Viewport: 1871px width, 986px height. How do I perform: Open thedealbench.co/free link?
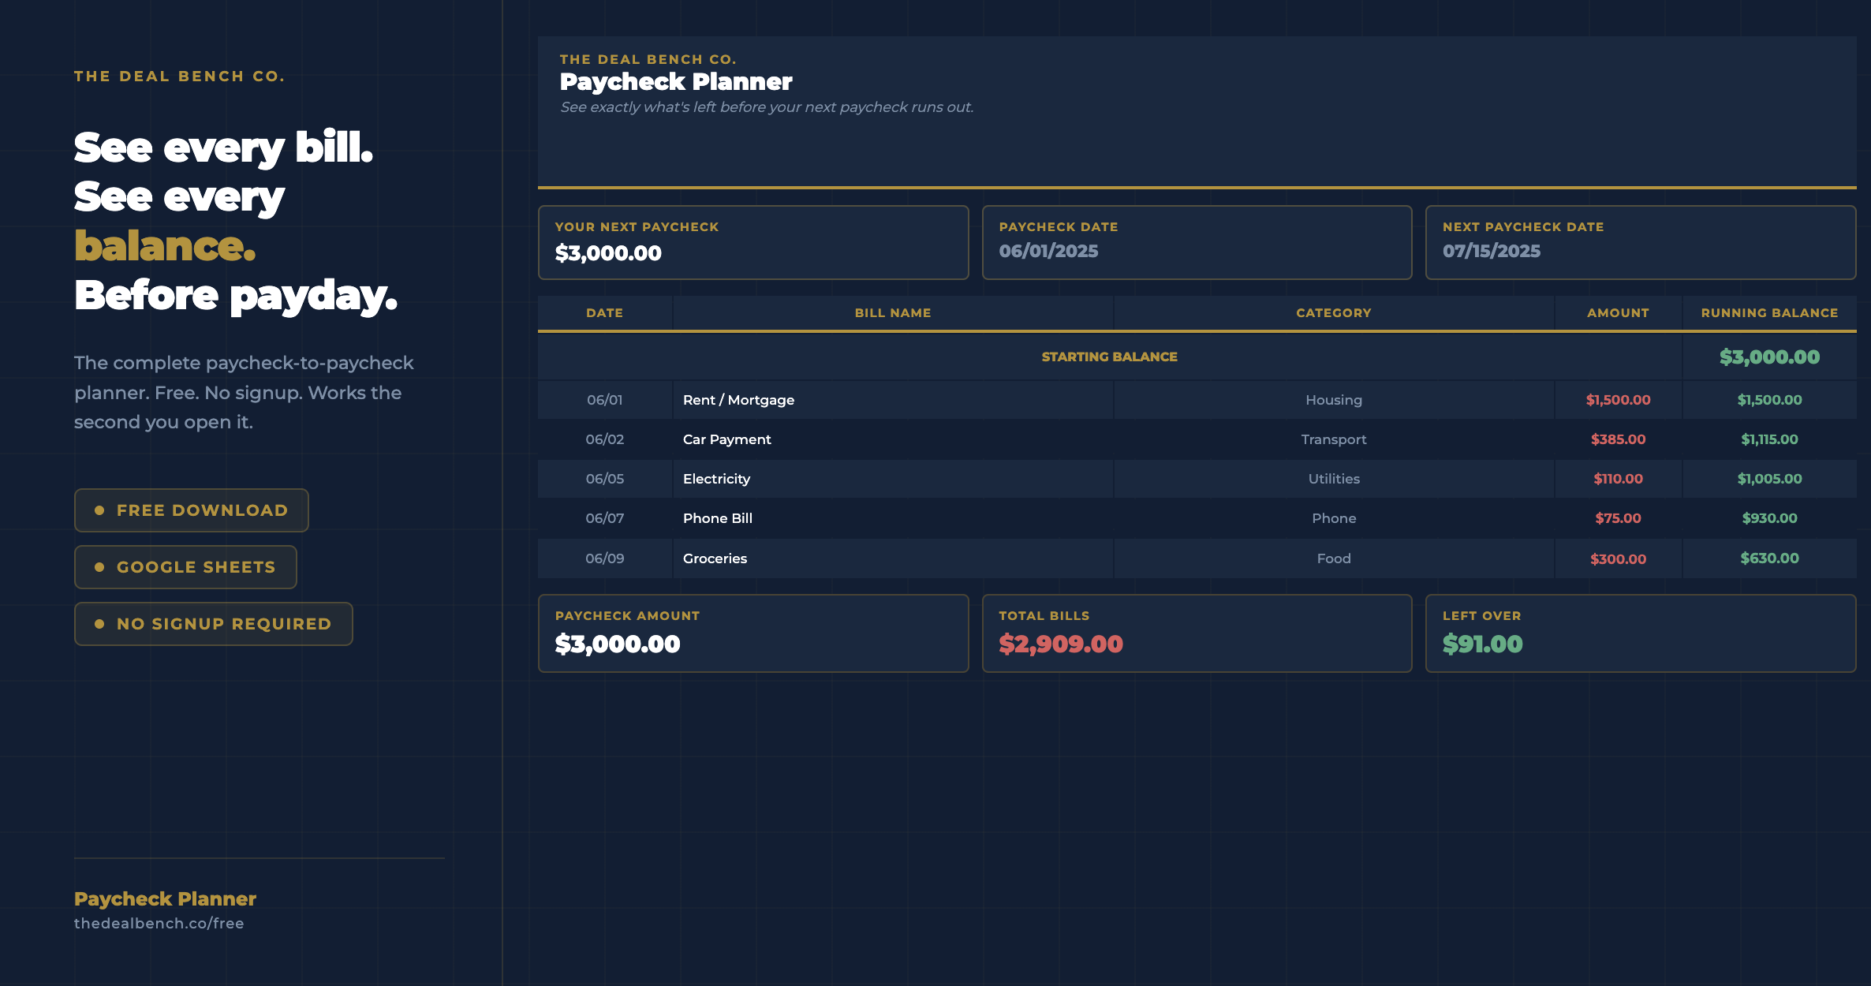(159, 923)
